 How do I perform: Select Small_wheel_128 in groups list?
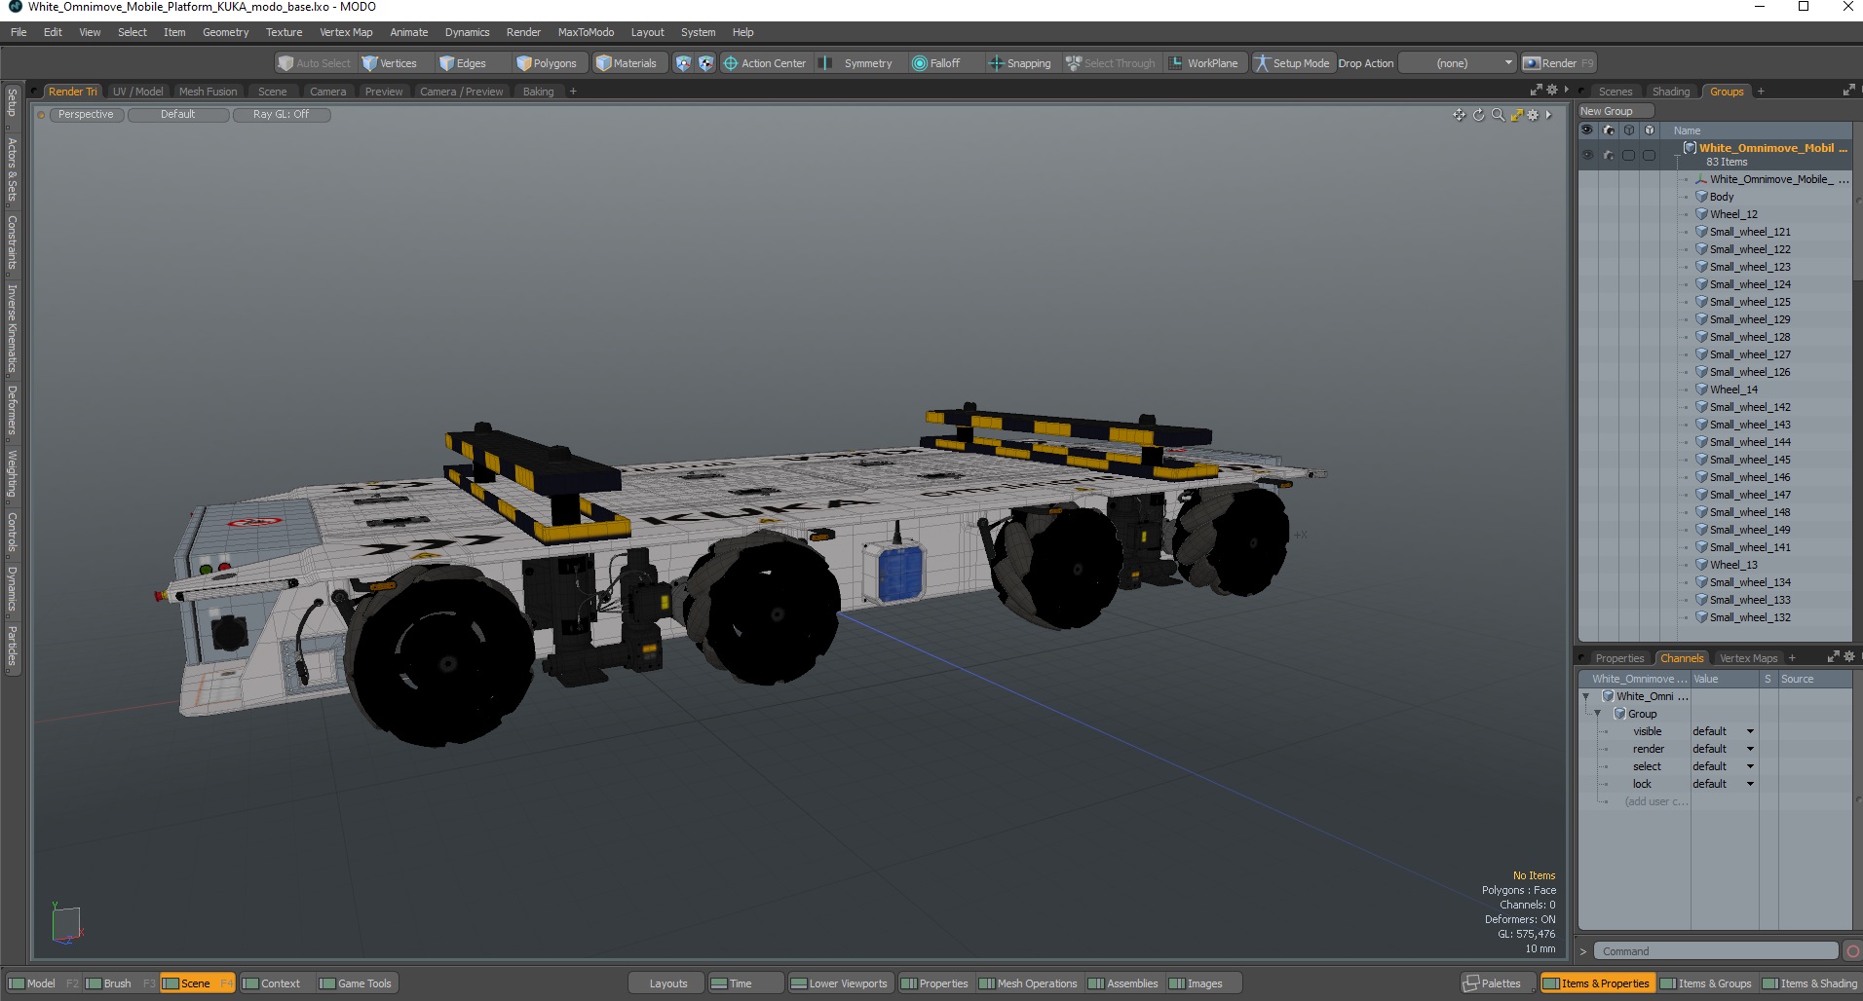point(1750,337)
